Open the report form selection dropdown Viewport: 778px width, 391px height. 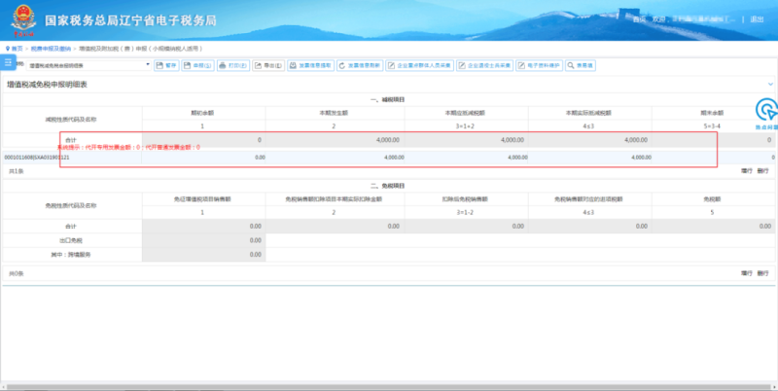click(x=88, y=65)
